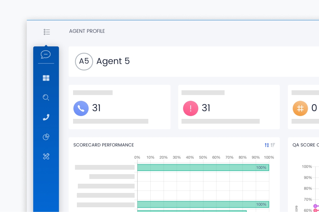Viewport: 319px width, 212px height.
Task: Click 100% on scorecard x-axis
Action: (x=269, y=157)
